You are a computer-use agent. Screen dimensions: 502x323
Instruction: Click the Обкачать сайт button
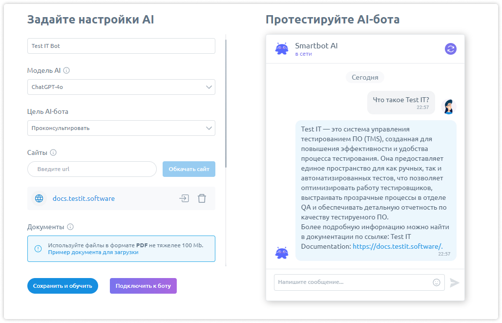pyautogui.click(x=189, y=169)
